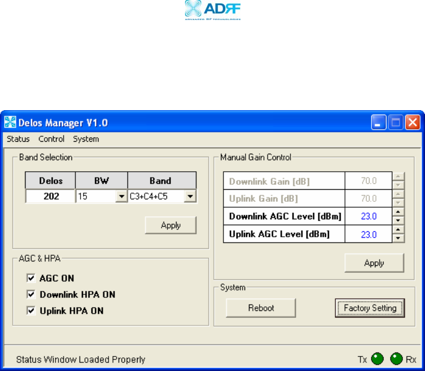The width and height of the screenshot is (425, 371).
Task: Close the Delos Manager window
Action: [412, 122]
